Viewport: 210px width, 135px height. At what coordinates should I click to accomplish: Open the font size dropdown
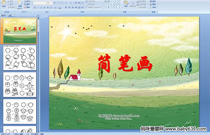click(52, 3)
